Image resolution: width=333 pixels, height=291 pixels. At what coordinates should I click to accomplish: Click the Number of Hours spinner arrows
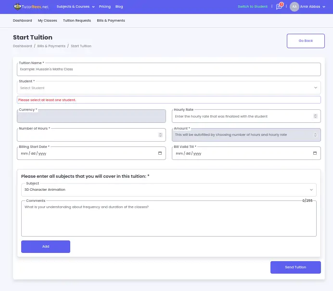coord(161,135)
